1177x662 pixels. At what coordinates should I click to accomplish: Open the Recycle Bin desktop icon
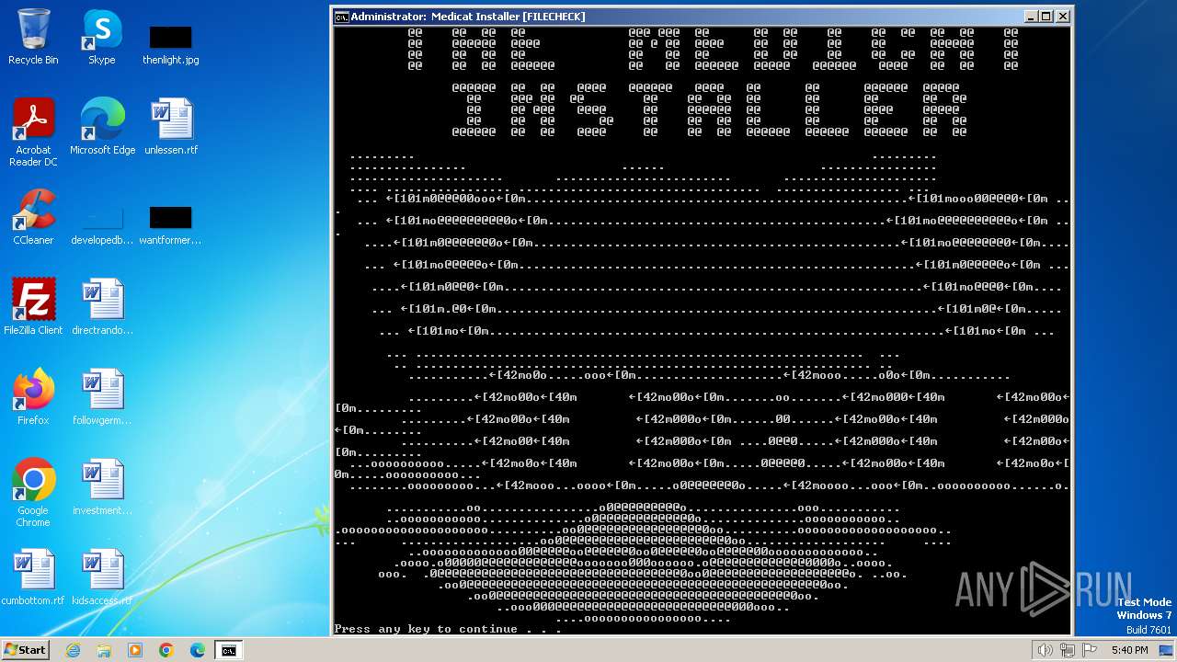(33, 37)
